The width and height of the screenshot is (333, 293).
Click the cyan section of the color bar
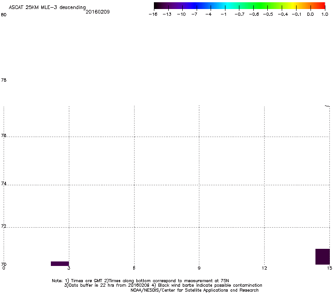tap(226, 6)
